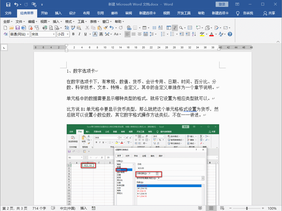Collapse the ribbon with the chevron arrow

278,42
